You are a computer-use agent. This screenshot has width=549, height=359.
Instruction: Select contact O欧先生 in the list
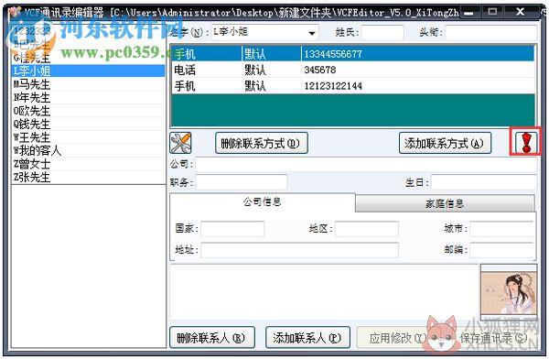click(88, 111)
